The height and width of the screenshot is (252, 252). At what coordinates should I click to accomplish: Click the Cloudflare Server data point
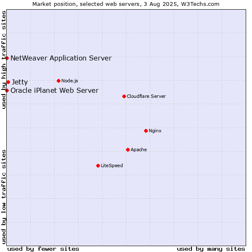point(124,97)
